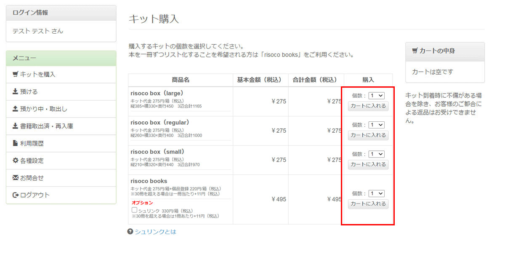Open 預かり中・取出し menu item
Viewport: 505px width, 265px height.
pos(61,109)
